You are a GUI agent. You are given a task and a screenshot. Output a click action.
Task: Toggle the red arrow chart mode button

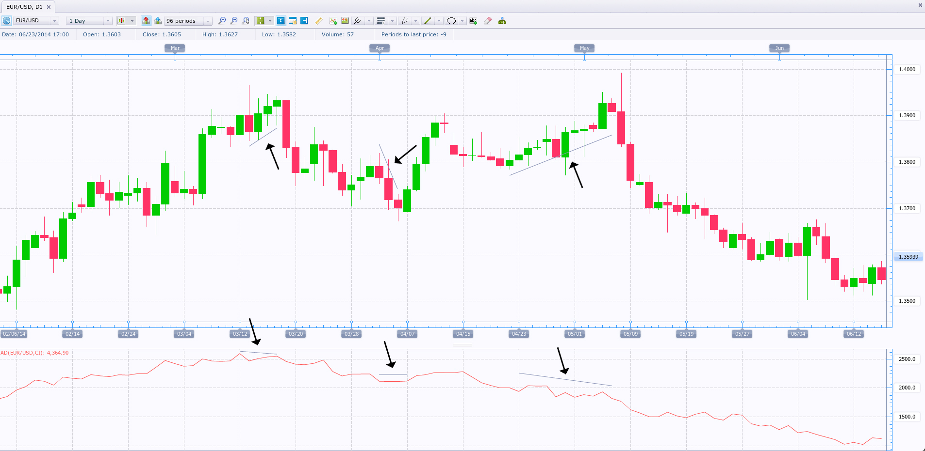(146, 21)
